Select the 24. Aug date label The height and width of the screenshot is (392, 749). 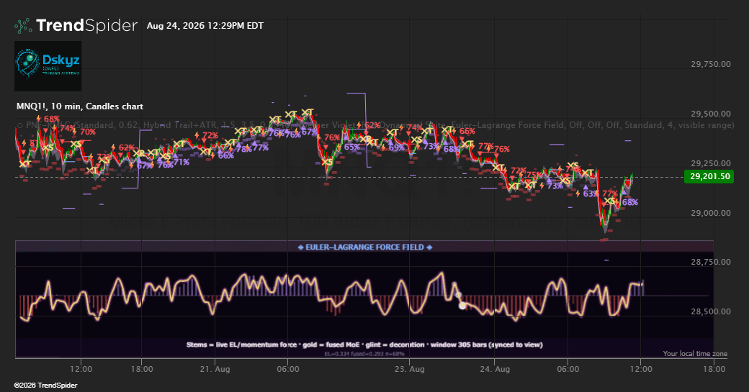(x=495, y=369)
